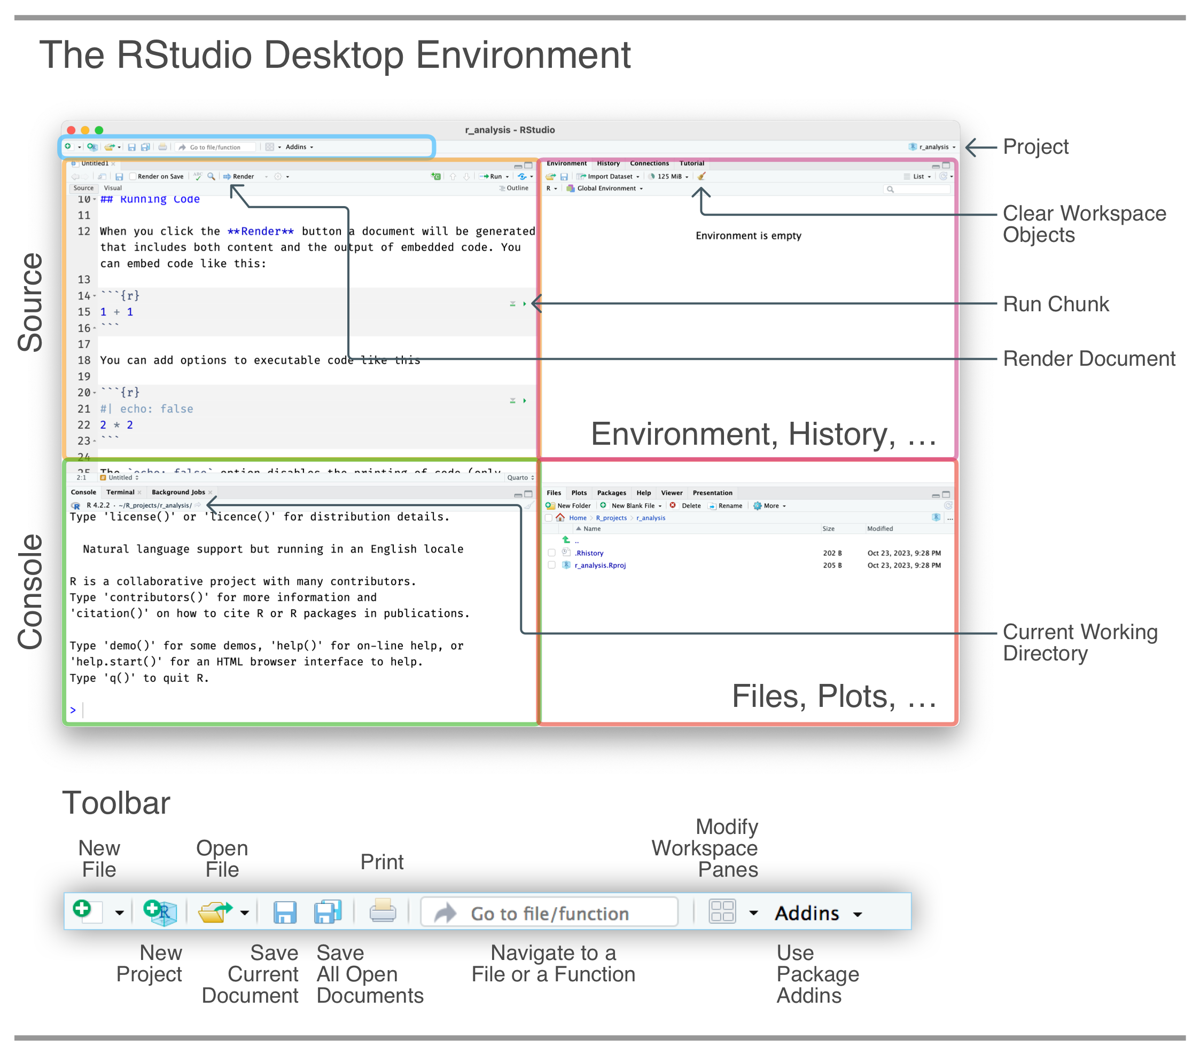
Task: Click the Home house icon in the Files path bar
Action: [x=560, y=517]
